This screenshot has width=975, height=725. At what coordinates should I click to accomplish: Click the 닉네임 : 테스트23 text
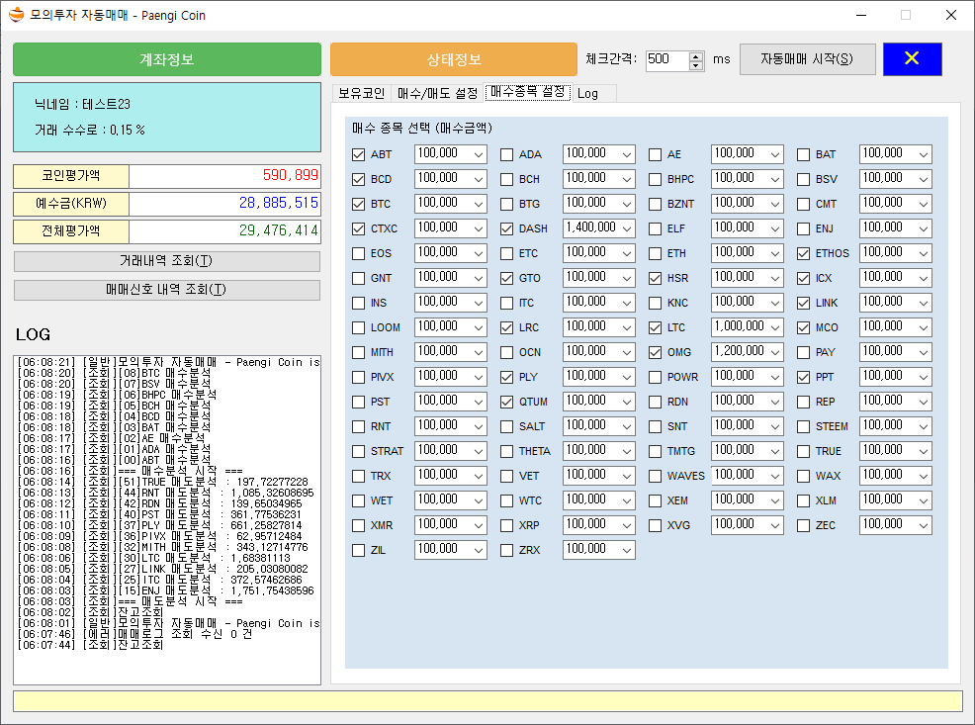click(82, 104)
